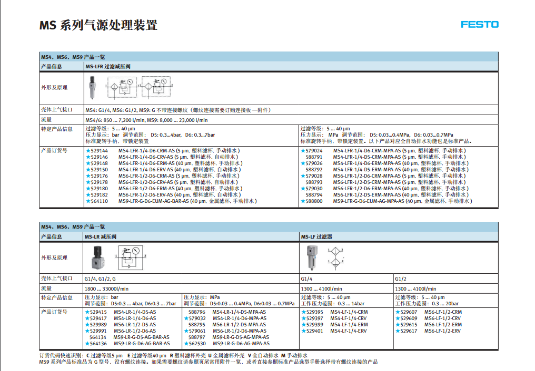Click the star beside order number 529144
The height and width of the screenshot is (371, 535).
(x=88, y=150)
